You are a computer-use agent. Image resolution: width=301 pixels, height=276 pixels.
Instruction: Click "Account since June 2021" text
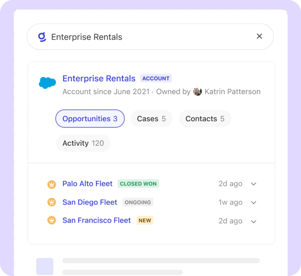[106, 92]
